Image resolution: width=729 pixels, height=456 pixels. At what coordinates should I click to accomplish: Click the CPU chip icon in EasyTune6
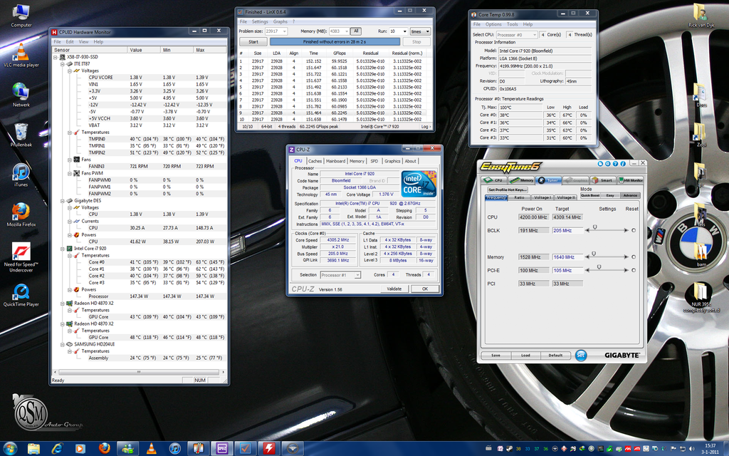pyautogui.click(x=489, y=180)
